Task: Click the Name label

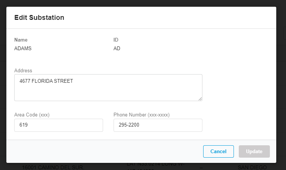Action: pos(21,40)
